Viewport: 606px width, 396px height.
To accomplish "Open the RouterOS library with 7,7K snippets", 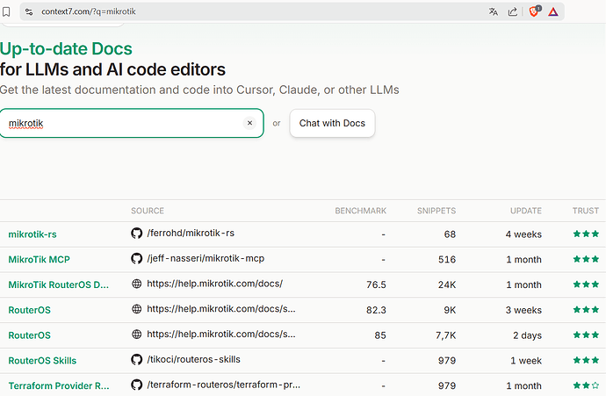I will point(29,335).
